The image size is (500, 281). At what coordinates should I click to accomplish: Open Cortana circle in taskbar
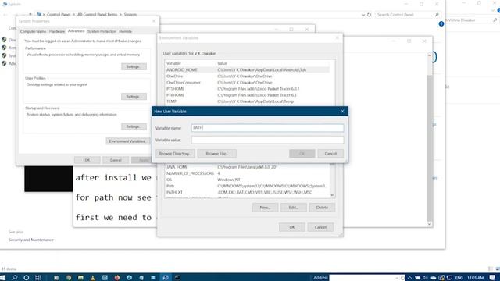(x=27, y=278)
